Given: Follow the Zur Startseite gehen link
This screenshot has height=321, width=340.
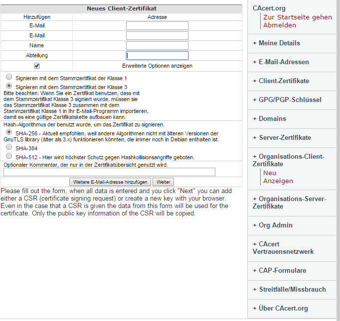Looking at the screenshot, I should click(297, 17).
